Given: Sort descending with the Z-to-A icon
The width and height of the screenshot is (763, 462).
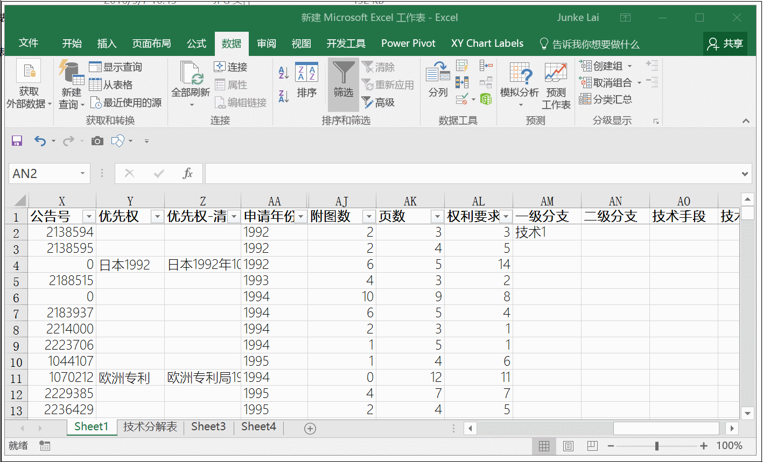Looking at the screenshot, I should pyautogui.click(x=284, y=96).
